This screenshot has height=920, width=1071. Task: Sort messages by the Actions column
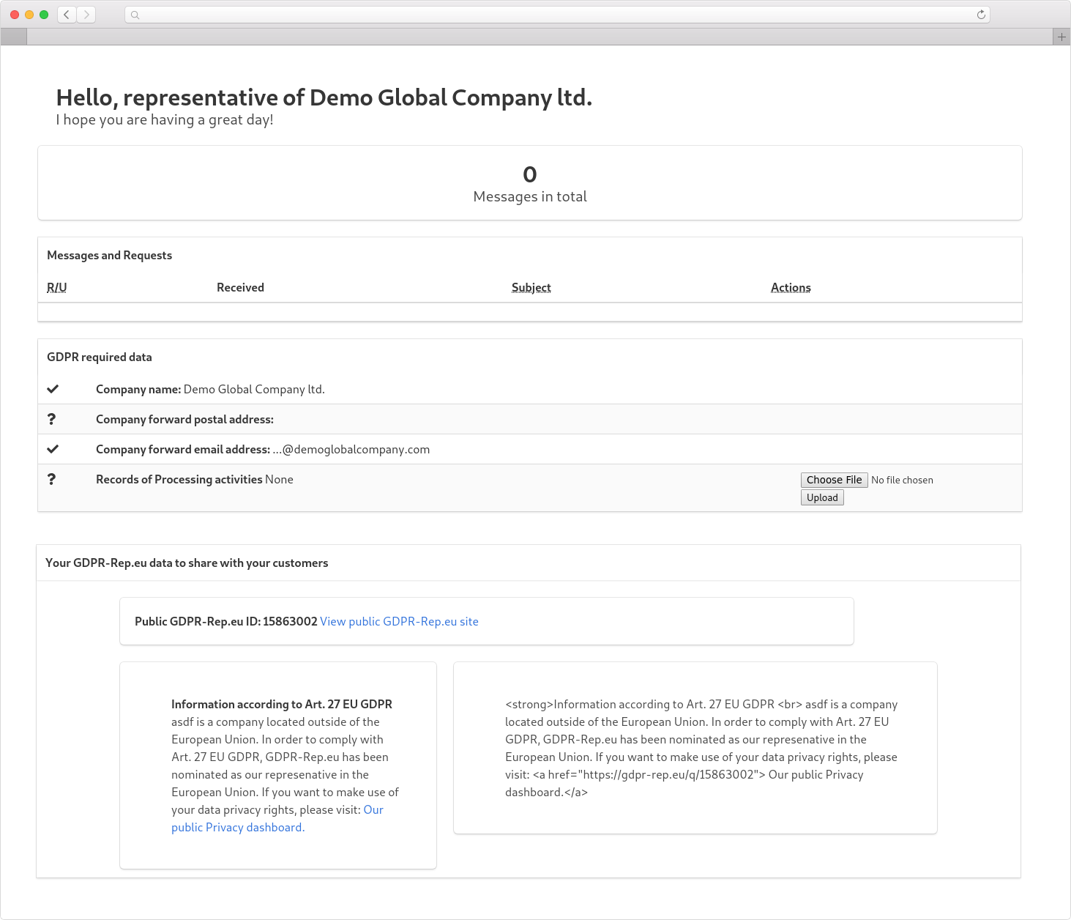[x=791, y=287]
